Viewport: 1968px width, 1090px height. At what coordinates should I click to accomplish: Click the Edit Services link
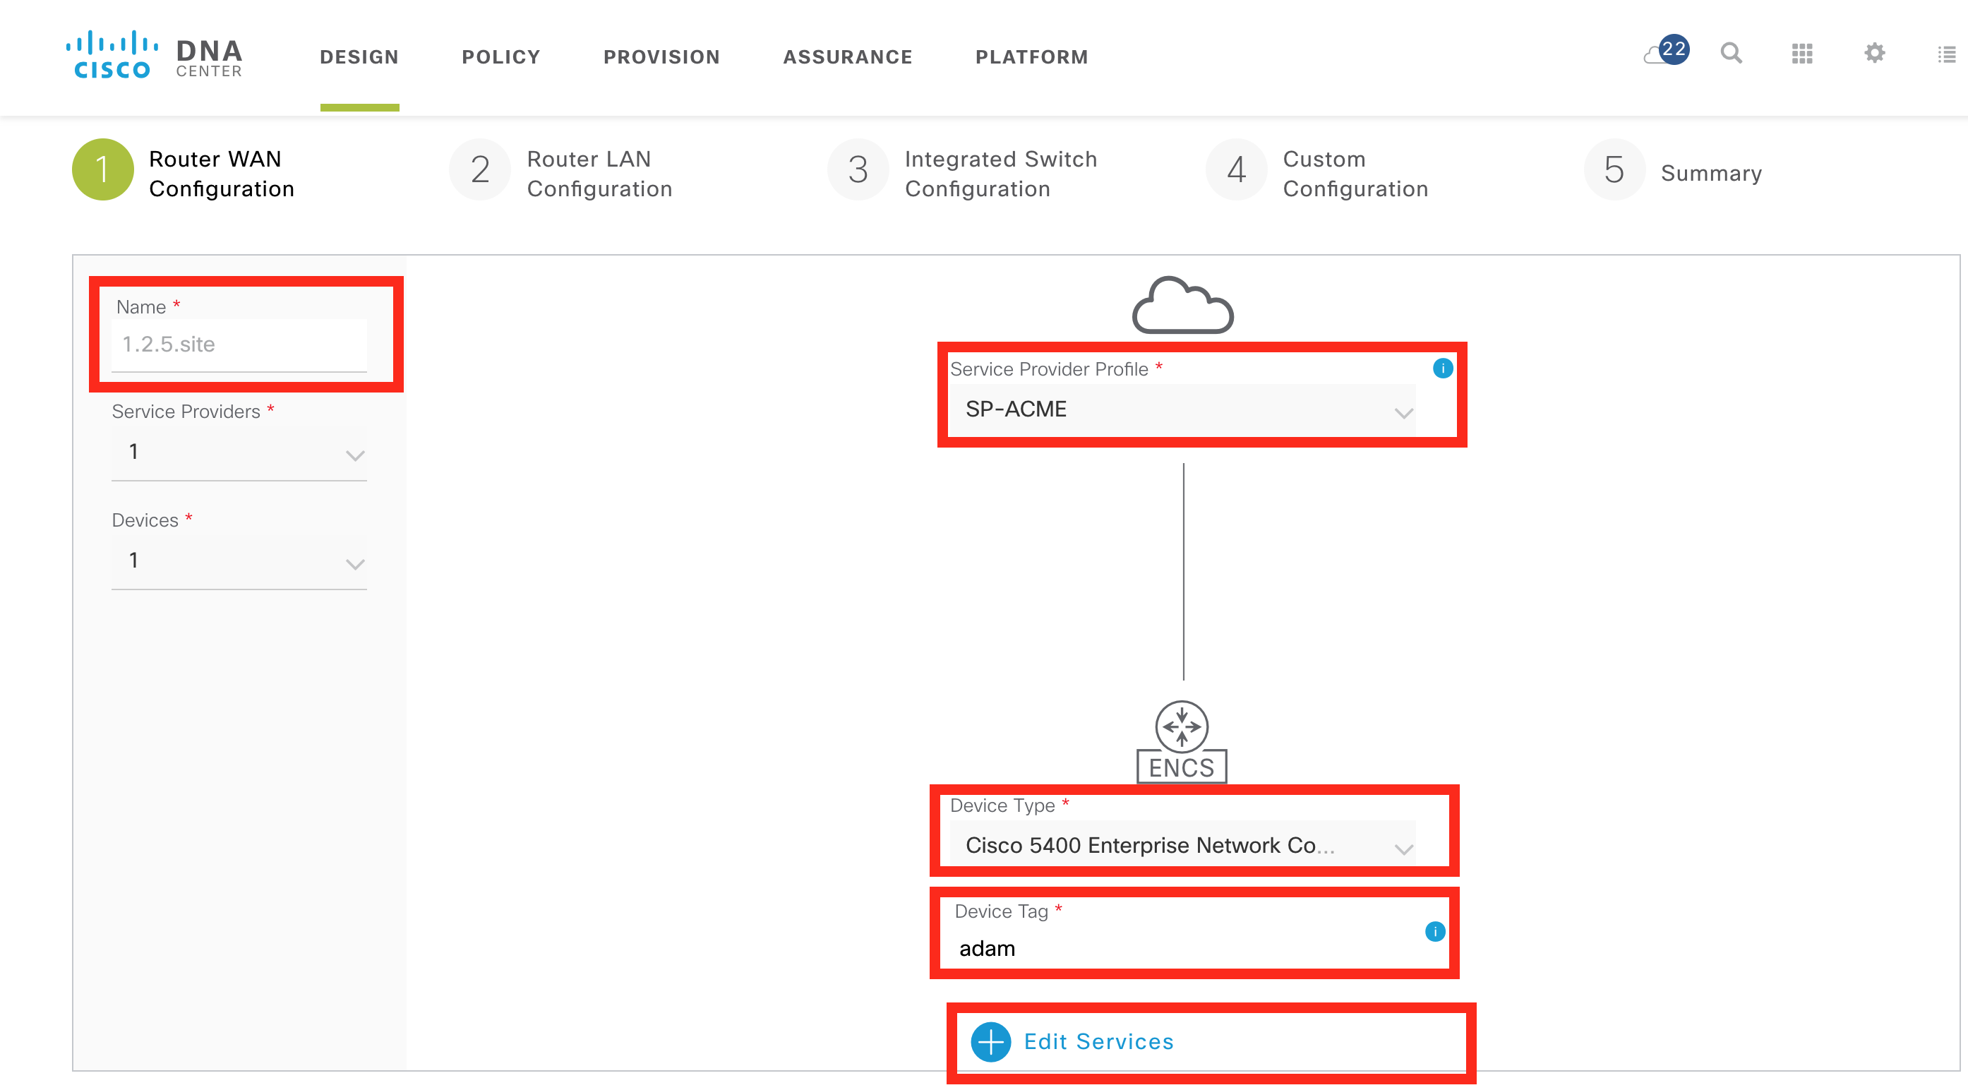[1098, 1042]
